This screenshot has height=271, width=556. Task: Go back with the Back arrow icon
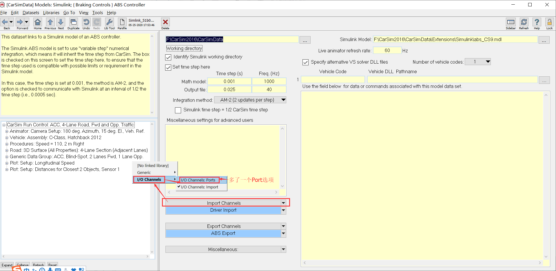pyautogui.click(x=5, y=22)
